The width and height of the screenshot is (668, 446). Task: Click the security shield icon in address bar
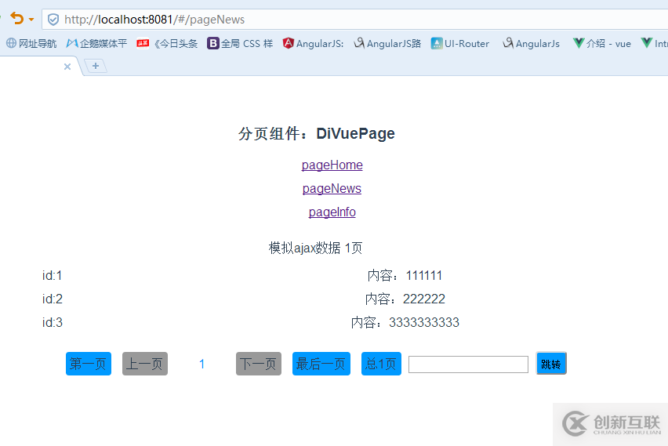point(53,20)
